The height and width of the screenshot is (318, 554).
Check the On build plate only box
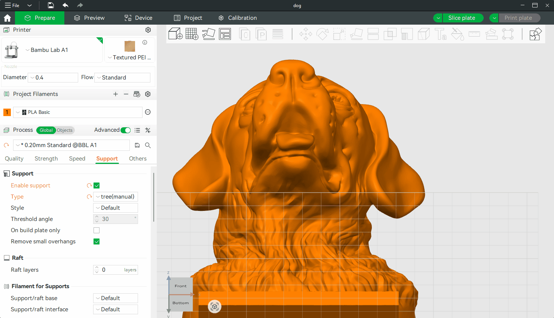click(97, 230)
